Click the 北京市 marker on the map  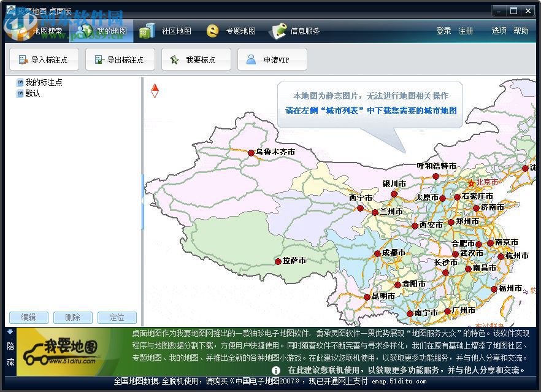click(x=472, y=182)
